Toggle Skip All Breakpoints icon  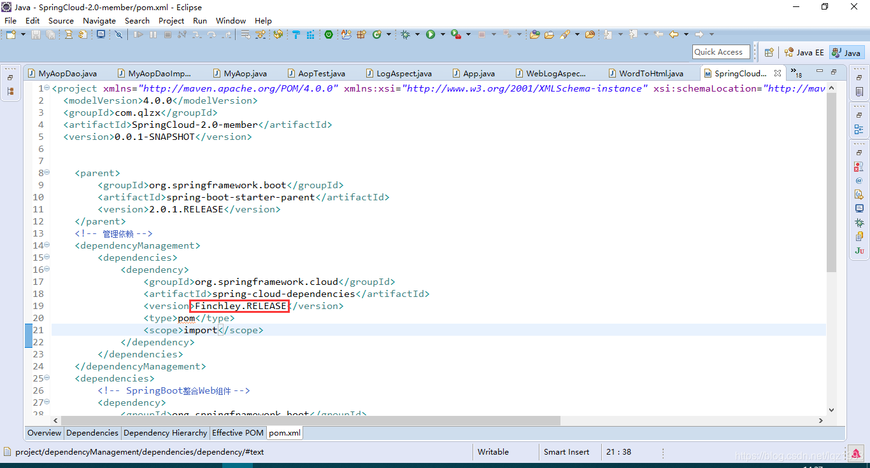click(118, 34)
